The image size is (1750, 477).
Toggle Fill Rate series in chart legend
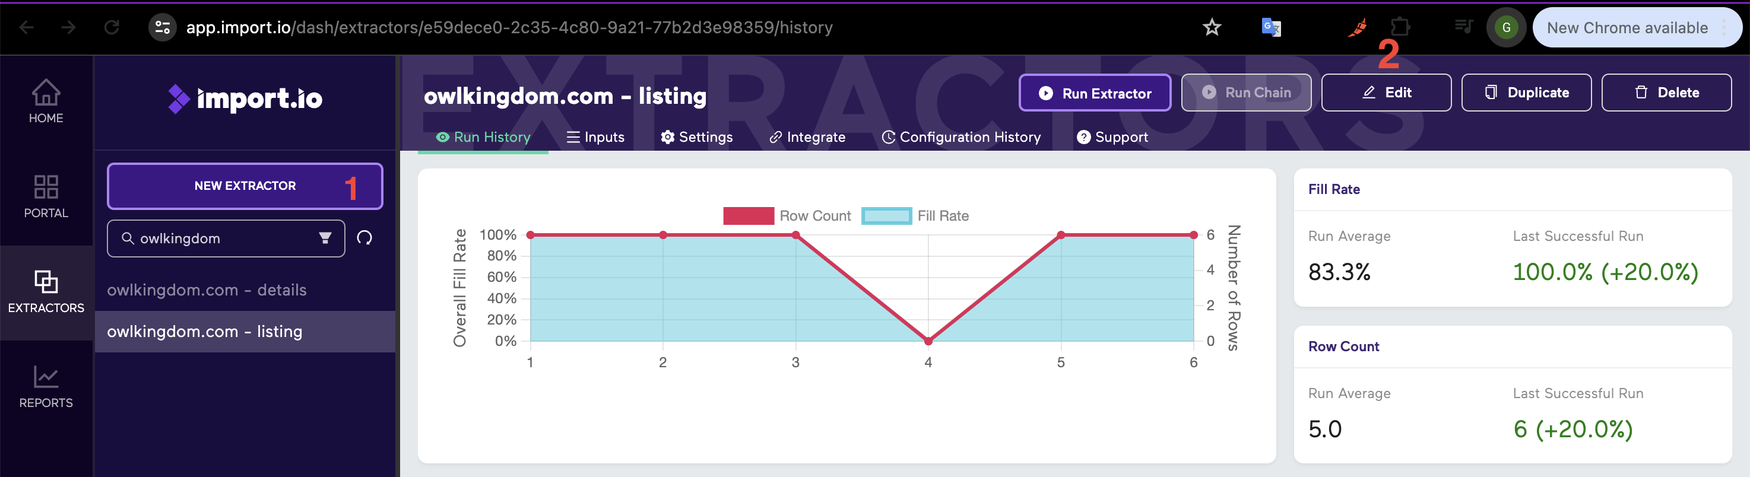coord(914,216)
